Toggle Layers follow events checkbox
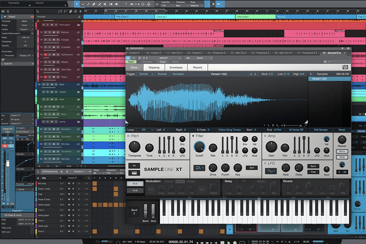 click(32, 34)
